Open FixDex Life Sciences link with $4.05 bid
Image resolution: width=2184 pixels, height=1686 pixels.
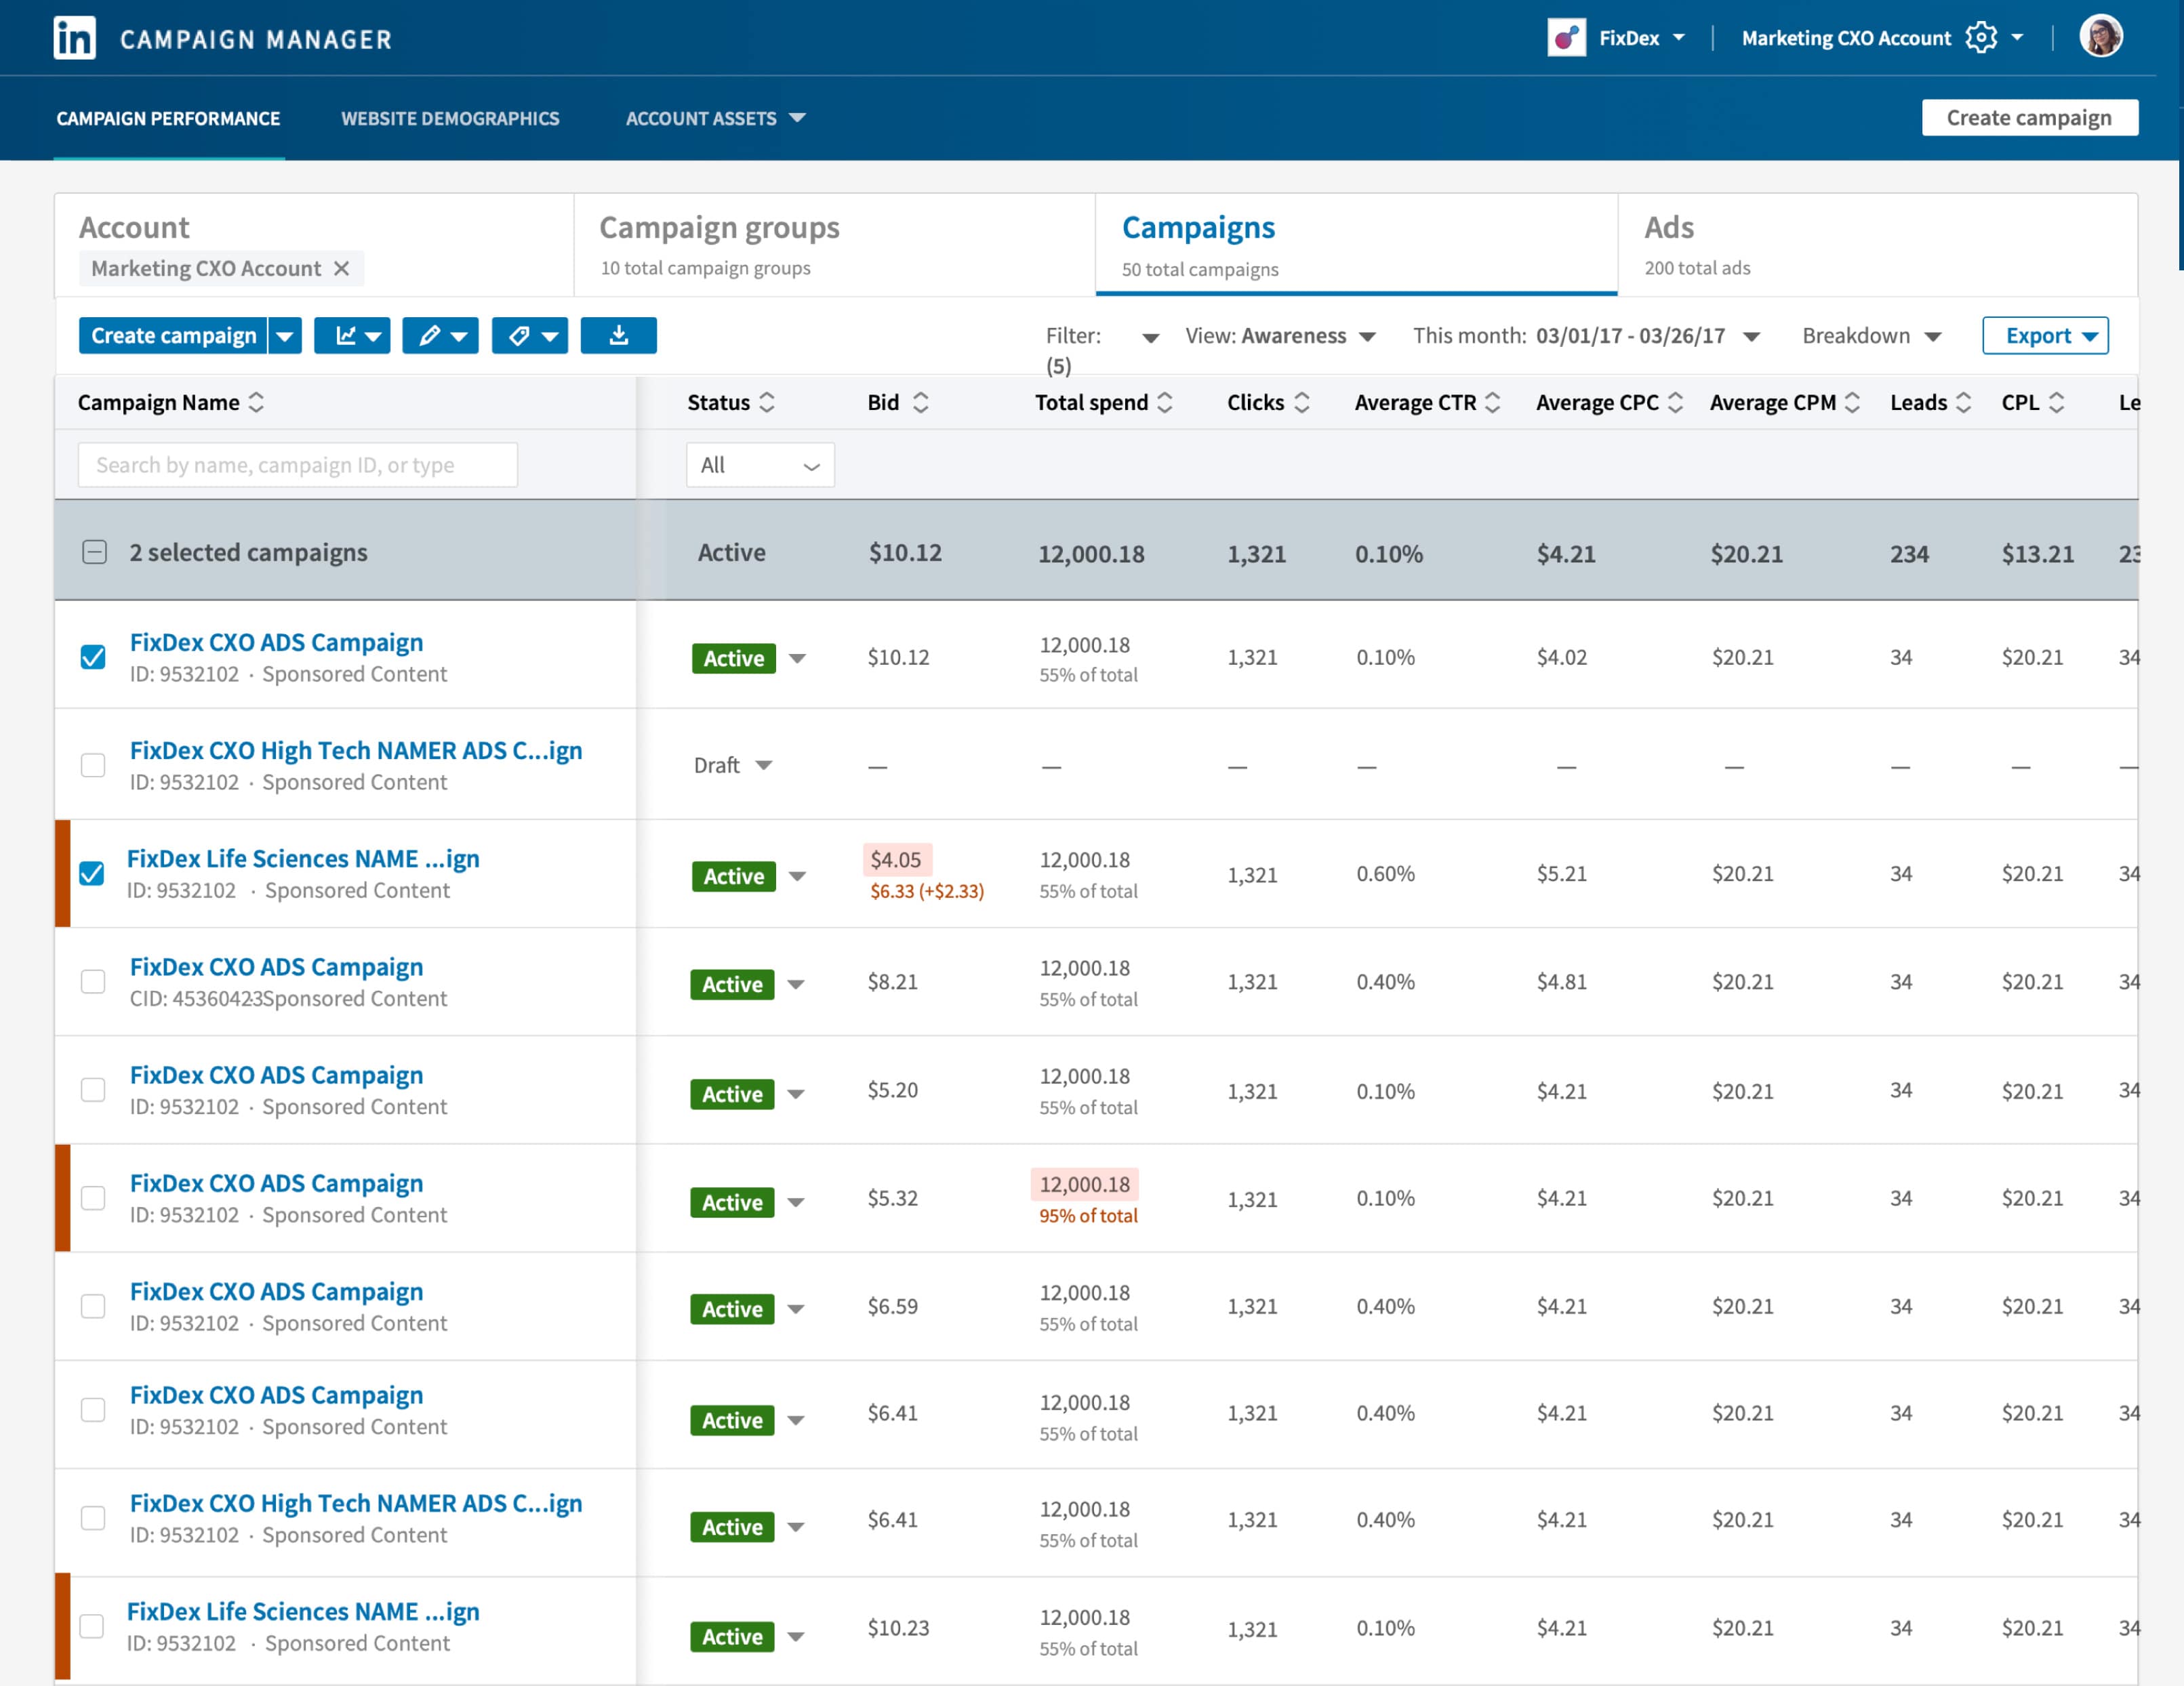(303, 858)
